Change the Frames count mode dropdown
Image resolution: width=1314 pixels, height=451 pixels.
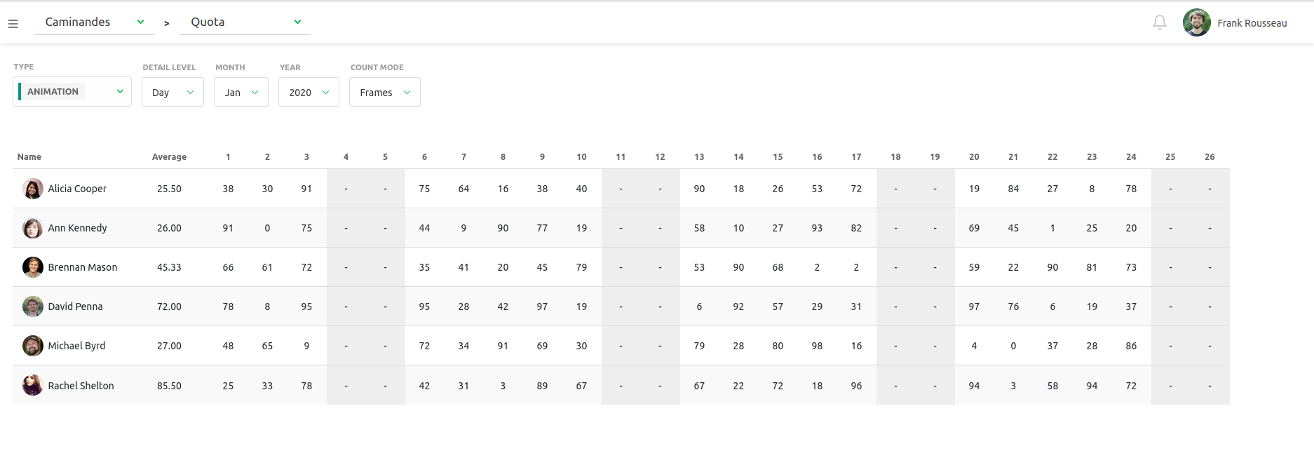[x=385, y=92]
